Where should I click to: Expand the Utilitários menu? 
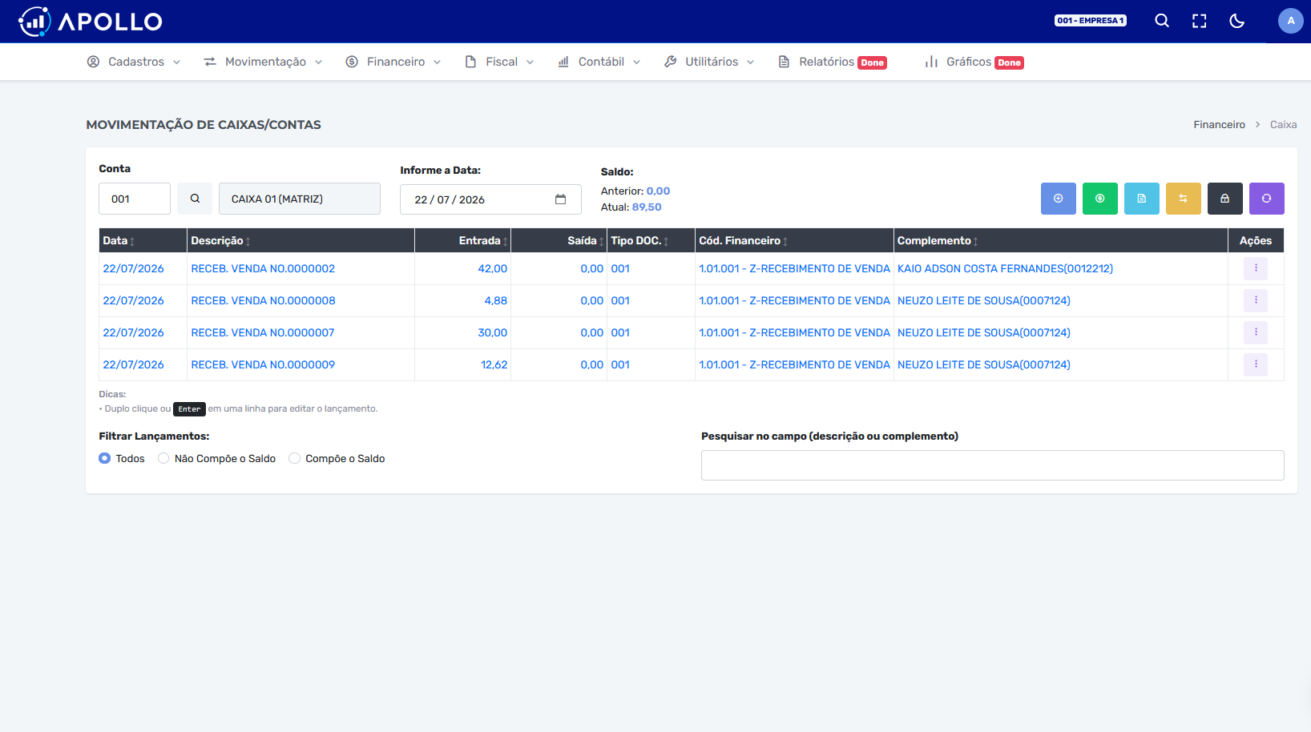[709, 62]
